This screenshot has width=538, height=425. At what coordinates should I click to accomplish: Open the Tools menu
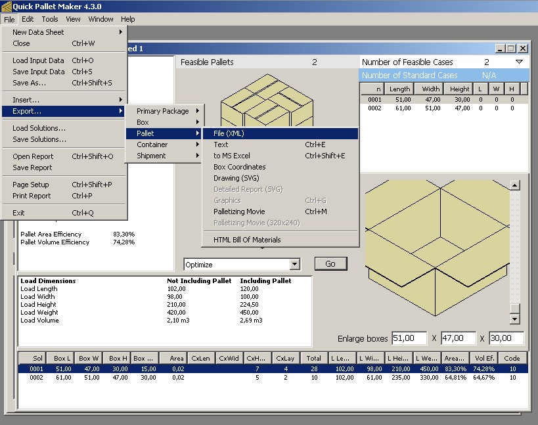click(x=50, y=19)
